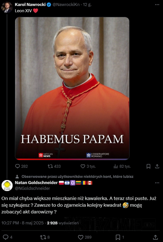This screenshot has height=242, width=163.
Task: Like the reply with 289 likes
Action: pyautogui.click(x=85, y=237)
